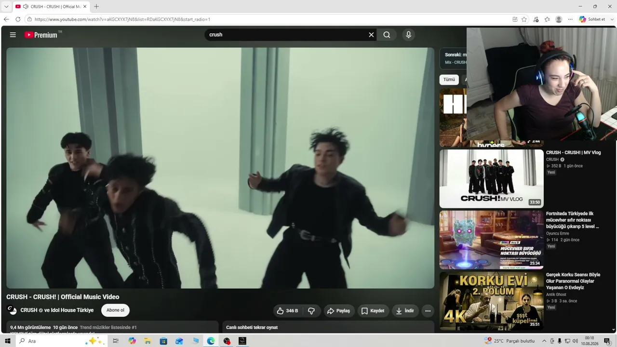
Task: Open more actions three-dot menu under video
Action: [x=428, y=311]
